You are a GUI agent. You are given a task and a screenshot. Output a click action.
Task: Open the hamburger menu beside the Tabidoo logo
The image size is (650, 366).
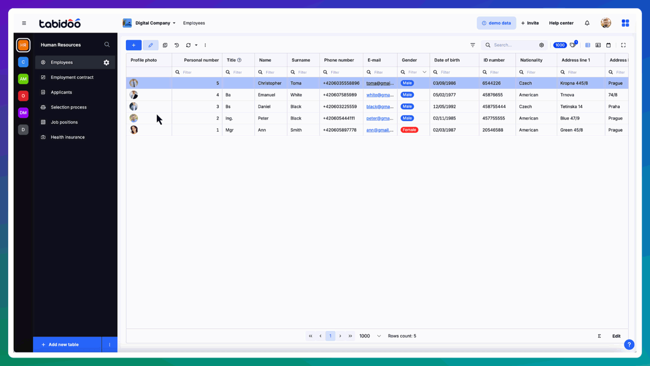point(24,23)
